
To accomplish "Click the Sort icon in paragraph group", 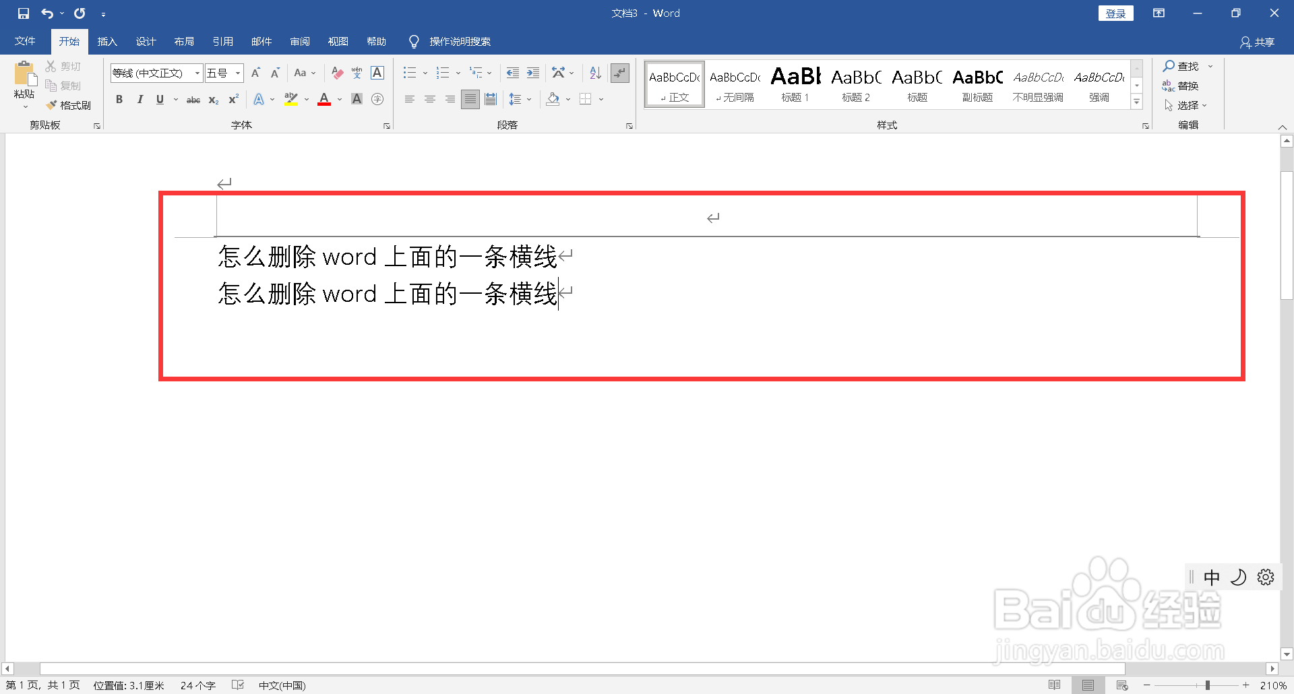I will click(x=594, y=73).
